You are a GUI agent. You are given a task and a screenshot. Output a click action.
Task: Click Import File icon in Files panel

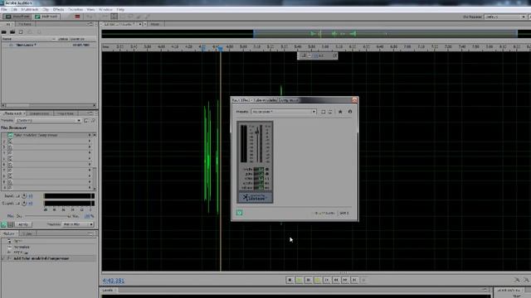click(x=12, y=31)
